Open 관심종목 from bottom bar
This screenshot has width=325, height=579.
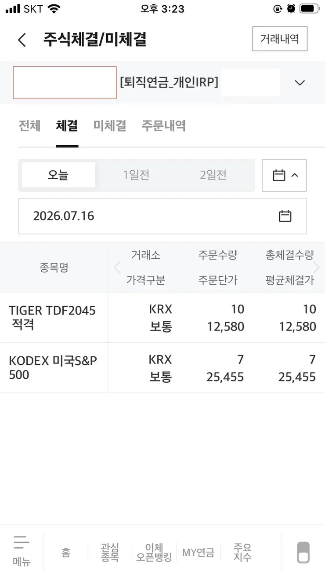[110, 552]
